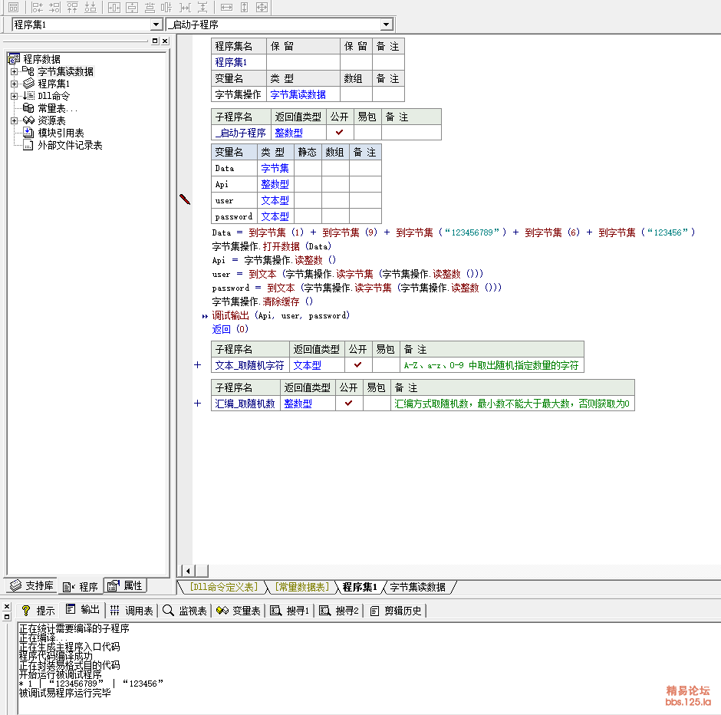
Task: Click the blue 字节集读数据 type link in table
Action: coord(298,94)
